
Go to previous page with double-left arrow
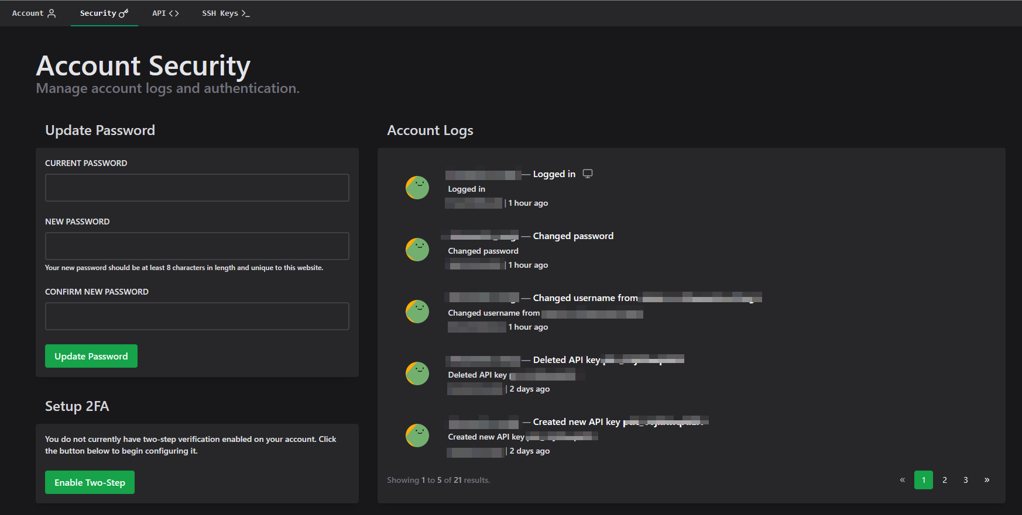[902, 480]
